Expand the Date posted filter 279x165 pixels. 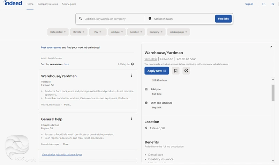click(58, 32)
